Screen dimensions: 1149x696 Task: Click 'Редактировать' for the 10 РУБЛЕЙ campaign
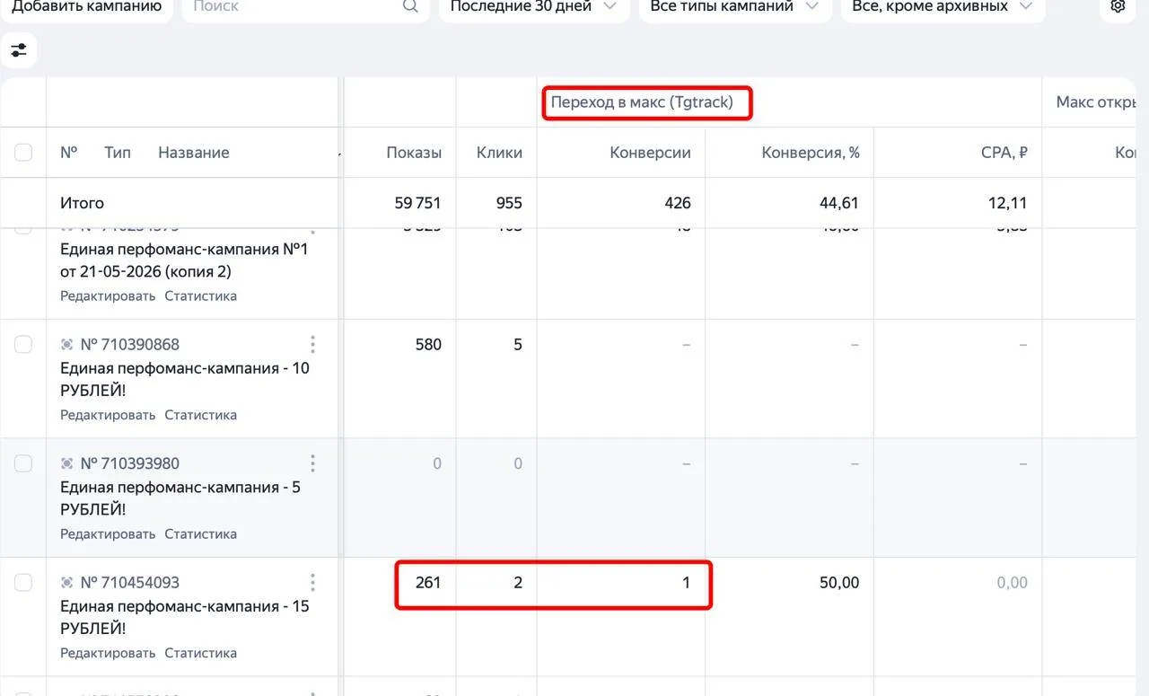108,415
